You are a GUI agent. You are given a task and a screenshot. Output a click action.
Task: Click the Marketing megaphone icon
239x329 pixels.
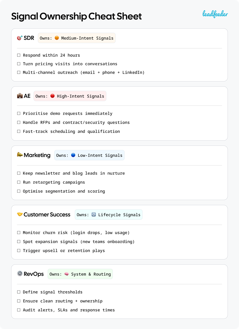tap(20, 155)
